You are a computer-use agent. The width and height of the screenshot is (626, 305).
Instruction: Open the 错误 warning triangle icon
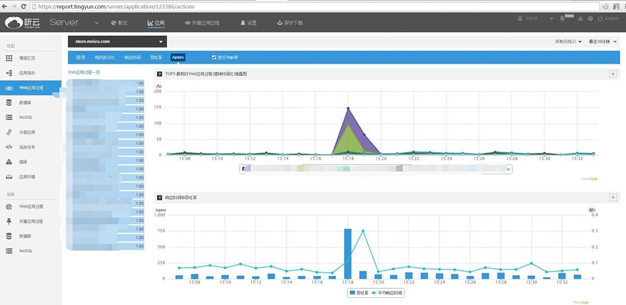coord(9,162)
